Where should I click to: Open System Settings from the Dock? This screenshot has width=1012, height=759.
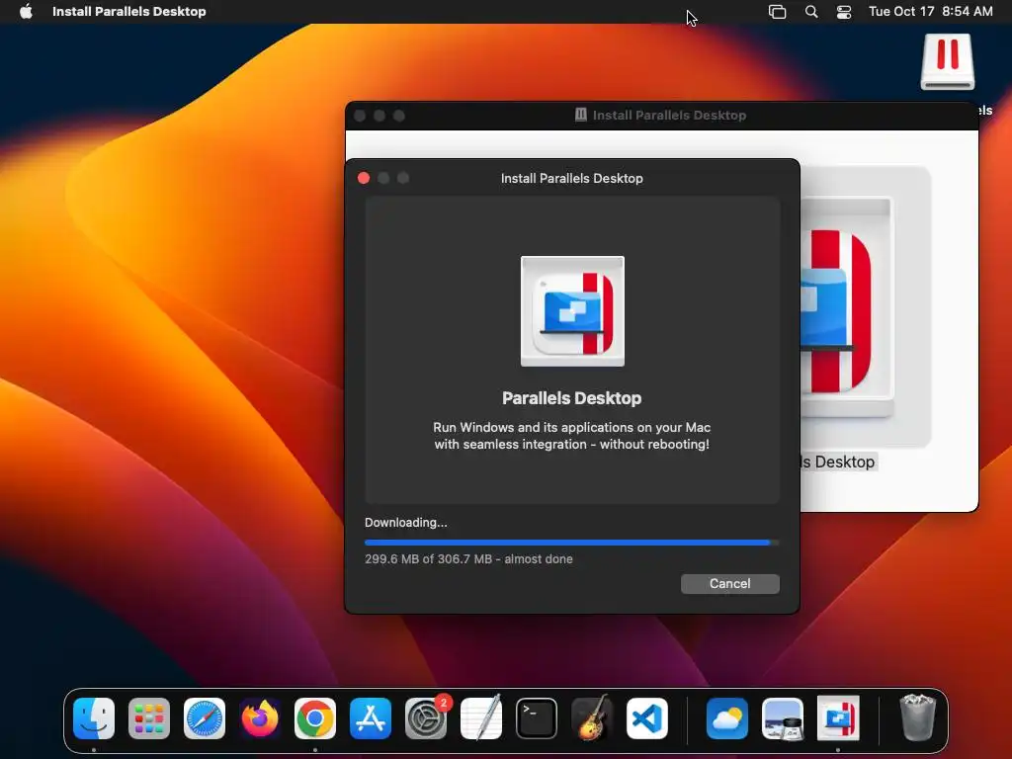426,718
